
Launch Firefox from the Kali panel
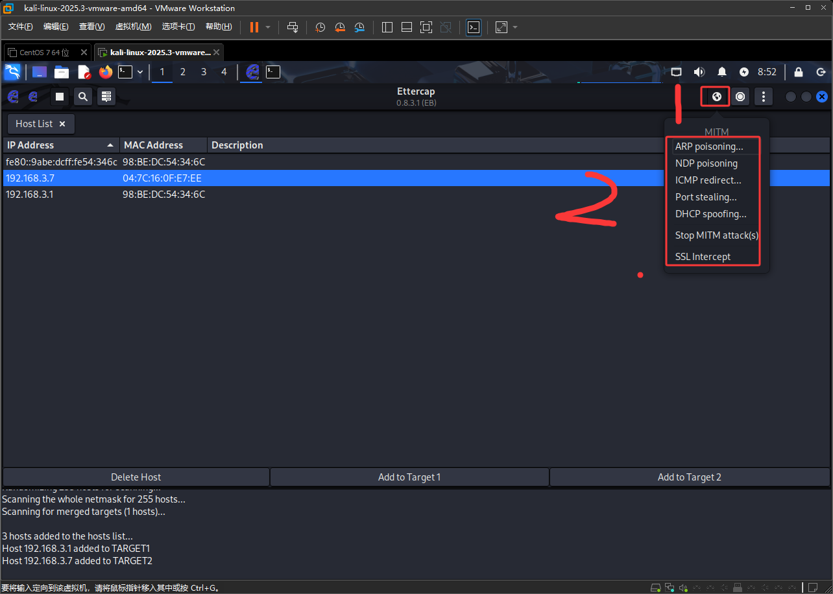106,72
